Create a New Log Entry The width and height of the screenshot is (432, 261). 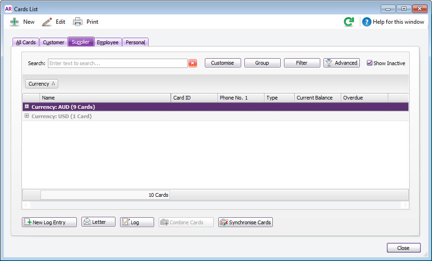point(49,222)
